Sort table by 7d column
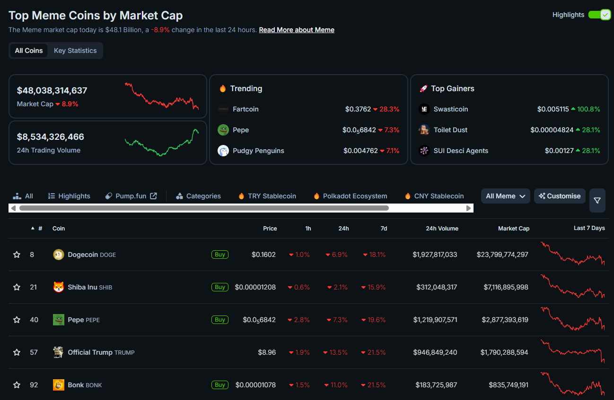 pos(384,229)
